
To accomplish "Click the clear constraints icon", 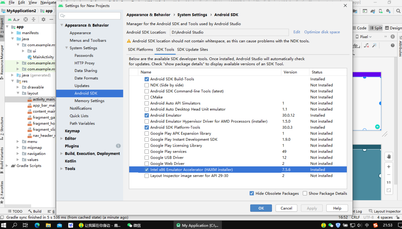I will 366,45.
